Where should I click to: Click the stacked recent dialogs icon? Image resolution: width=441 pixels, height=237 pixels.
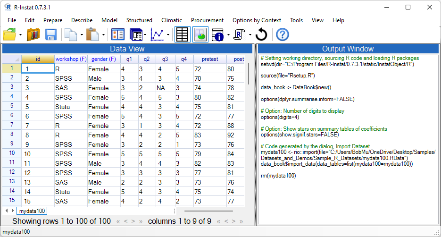(136, 34)
